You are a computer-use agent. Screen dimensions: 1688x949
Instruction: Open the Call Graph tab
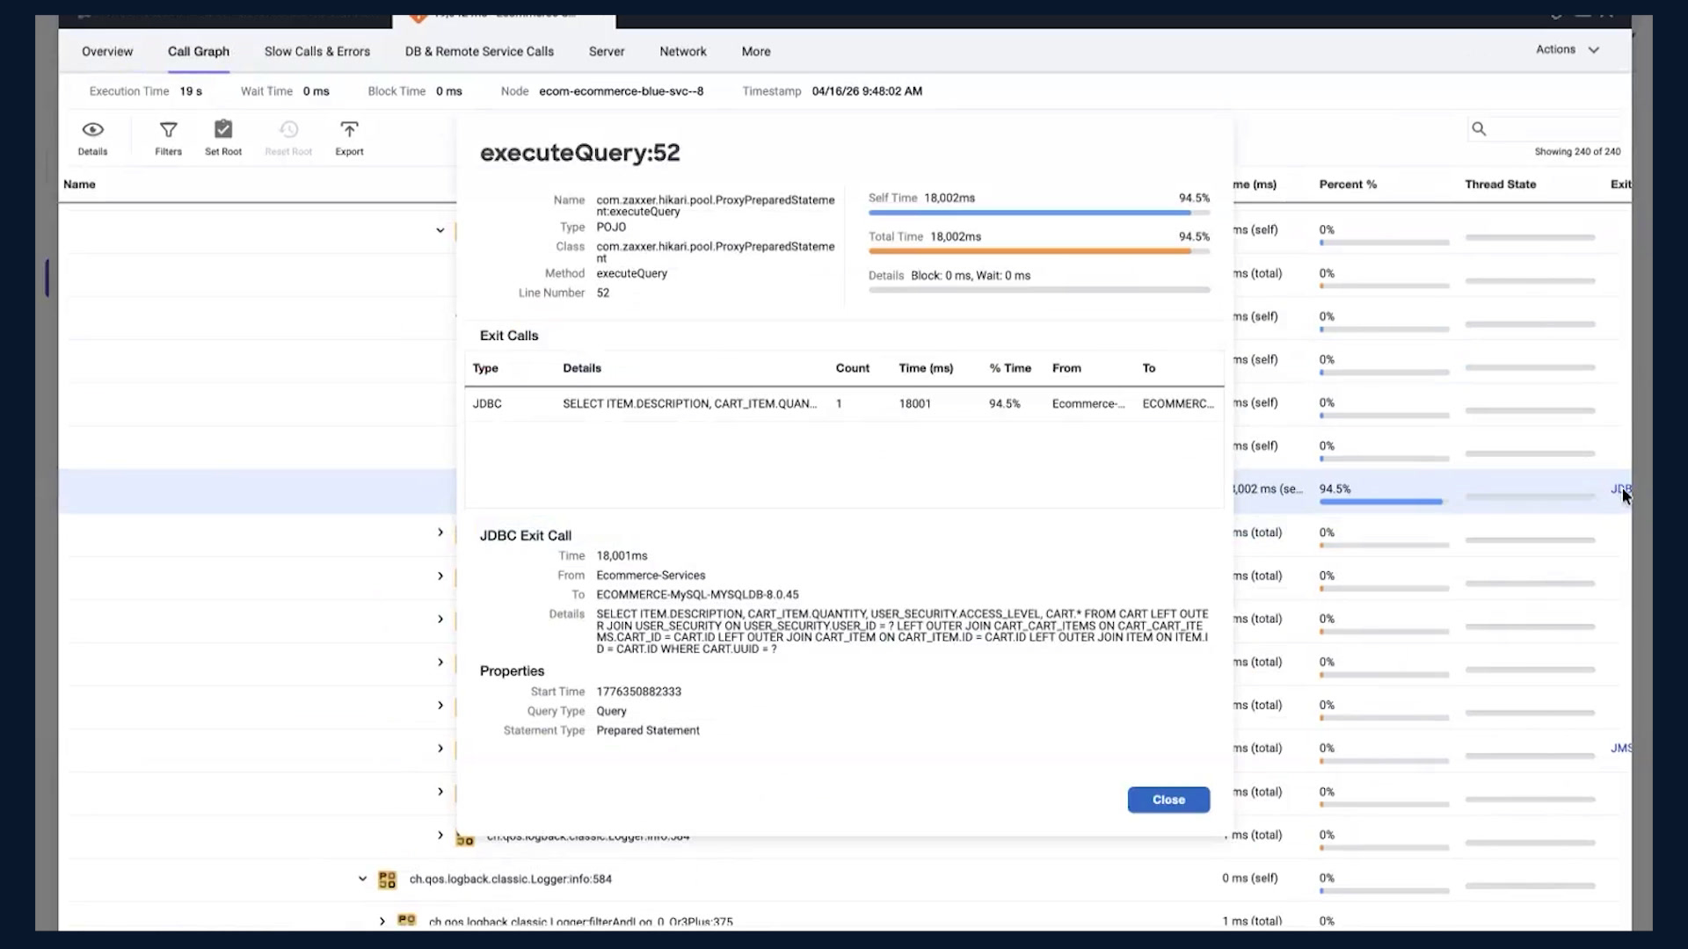point(199,51)
